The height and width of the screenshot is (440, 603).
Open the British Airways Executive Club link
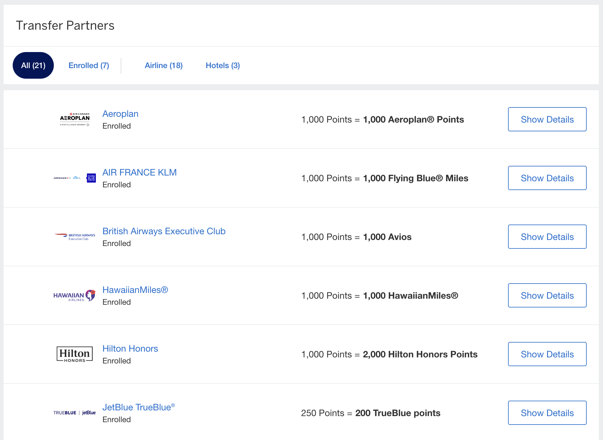164,231
